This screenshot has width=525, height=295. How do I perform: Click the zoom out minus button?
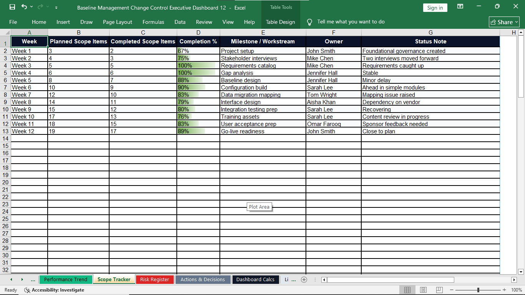[452, 290]
